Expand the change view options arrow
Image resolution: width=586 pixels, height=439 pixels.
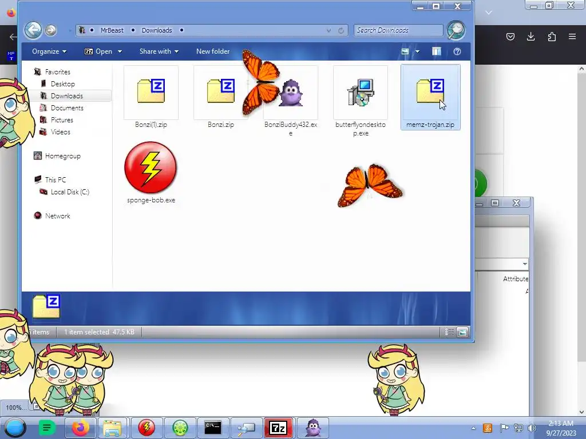click(417, 51)
